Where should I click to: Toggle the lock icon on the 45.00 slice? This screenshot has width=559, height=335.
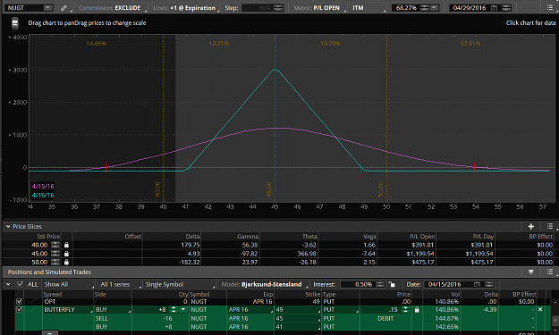pos(66,254)
